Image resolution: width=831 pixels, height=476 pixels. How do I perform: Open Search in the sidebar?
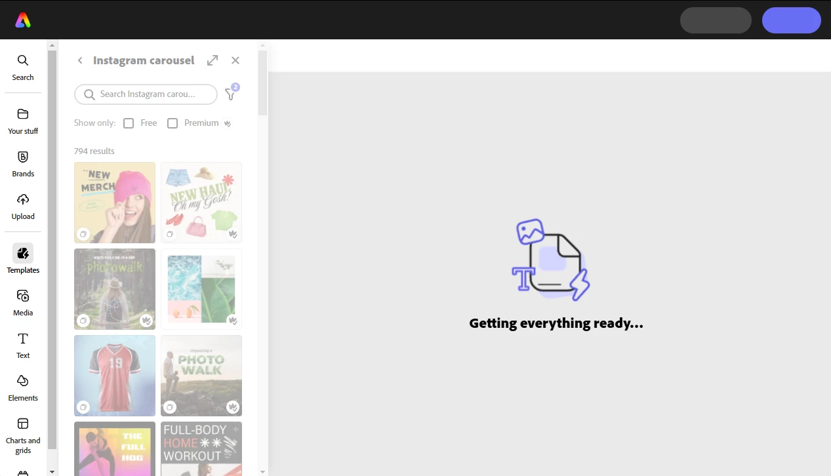coord(23,68)
